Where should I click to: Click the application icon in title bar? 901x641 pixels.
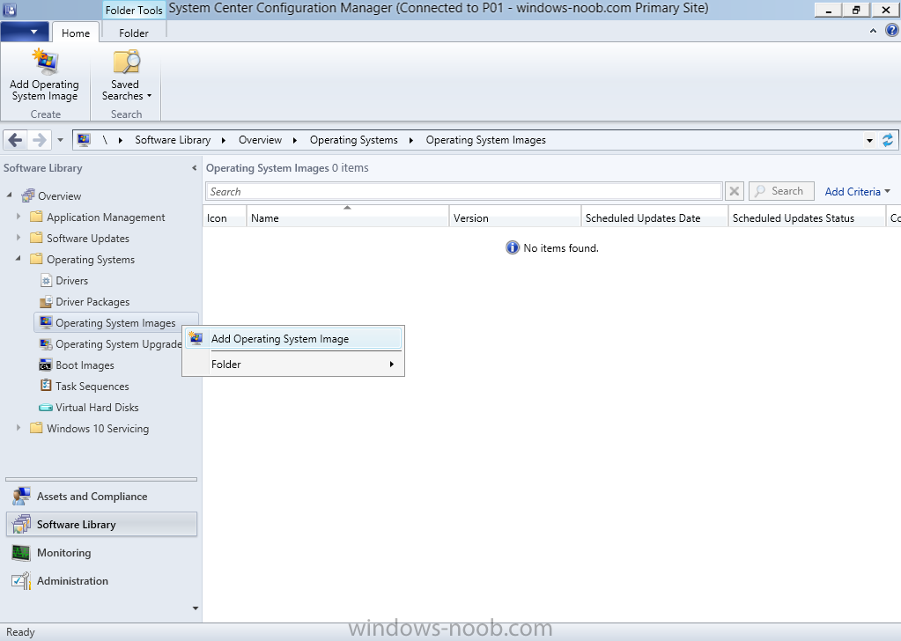click(x=10, y=10)
